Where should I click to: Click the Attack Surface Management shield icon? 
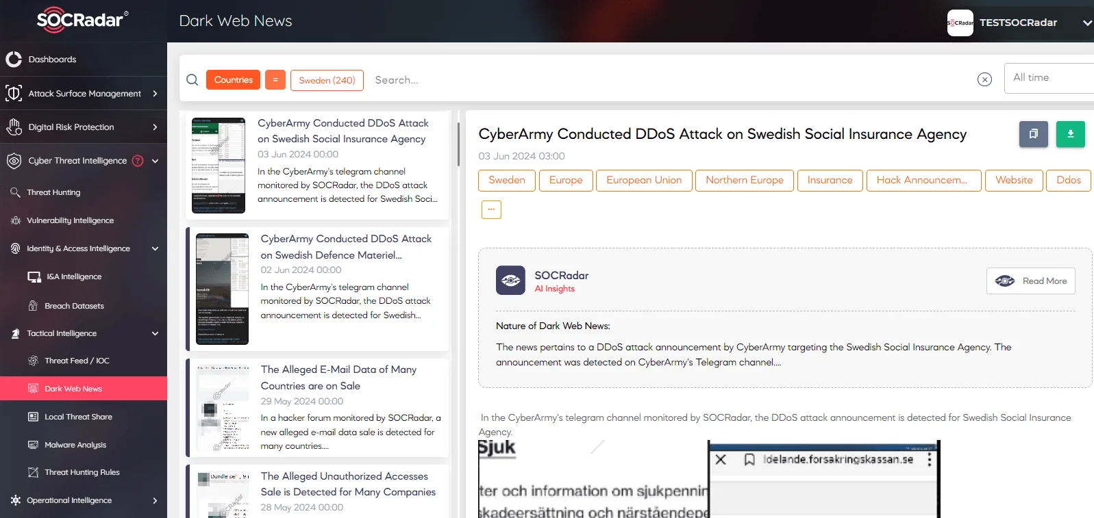[x=14, y=93]
